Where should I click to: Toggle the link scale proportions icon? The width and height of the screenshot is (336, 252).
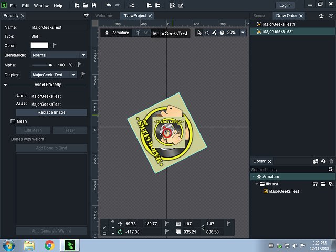203,227
